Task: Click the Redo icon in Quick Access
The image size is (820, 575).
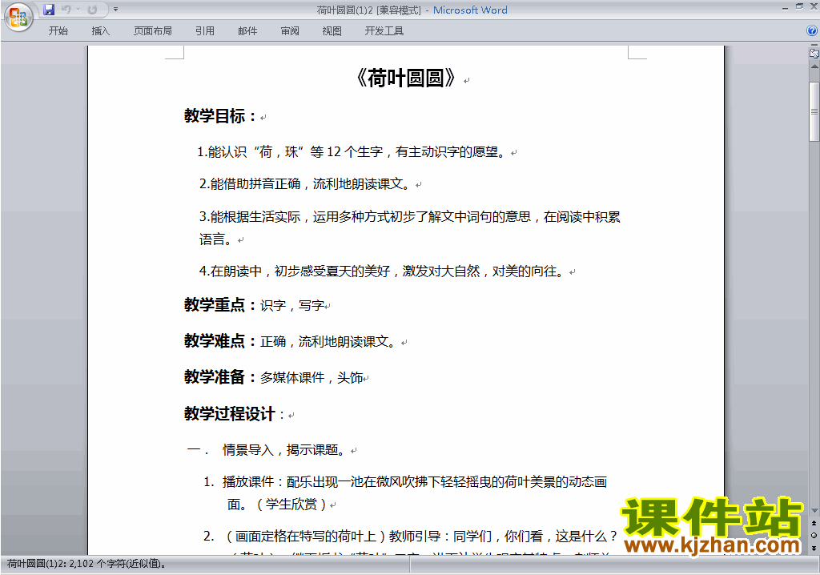Action: pyautogui.click(x=92, y=10)
